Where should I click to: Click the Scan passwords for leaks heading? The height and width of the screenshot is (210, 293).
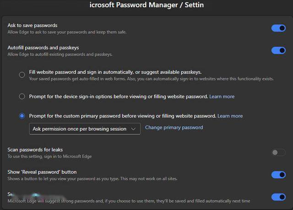pos(35,150)
